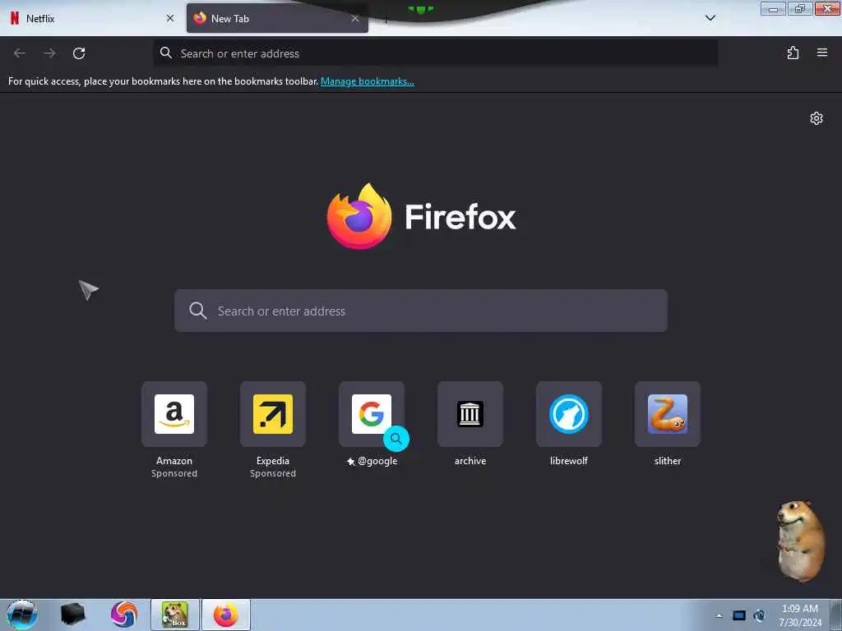Click the magnifier inside the center search box
Image resolution: width=842 pixels, height=631 pixels.
coord(197,311)
